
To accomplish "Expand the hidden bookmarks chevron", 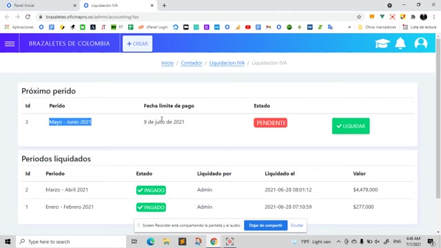I will tap(349, 27).
